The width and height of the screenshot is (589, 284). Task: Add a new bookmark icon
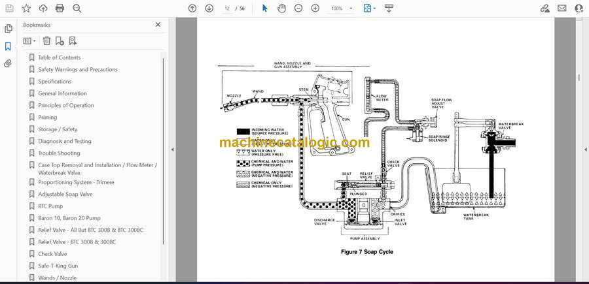tap(60, 41)
